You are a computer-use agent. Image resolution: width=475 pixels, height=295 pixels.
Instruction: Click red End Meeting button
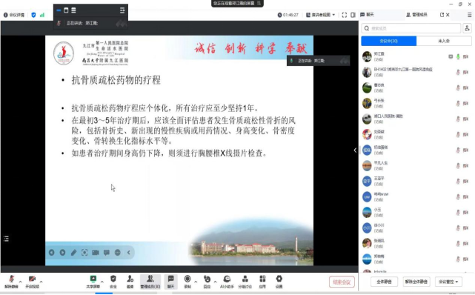(x=342, y=282)
